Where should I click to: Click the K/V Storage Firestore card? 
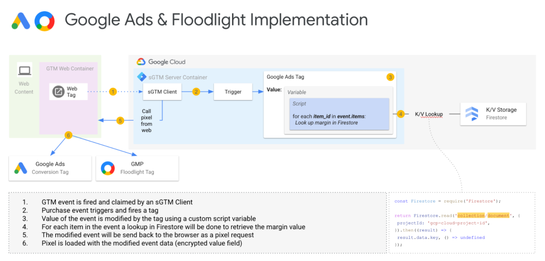[493, 114]
